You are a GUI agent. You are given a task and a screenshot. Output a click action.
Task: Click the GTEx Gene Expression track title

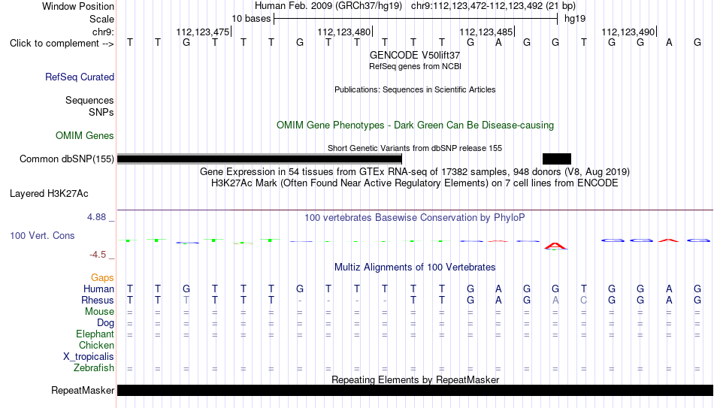[415, 171]
